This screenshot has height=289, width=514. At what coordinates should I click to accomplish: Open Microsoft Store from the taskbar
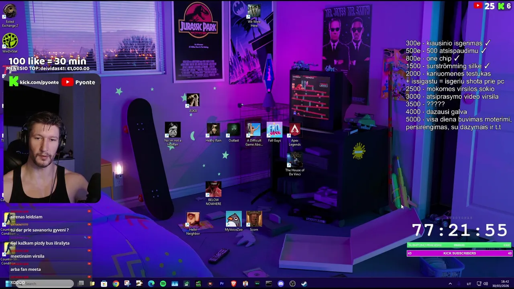(104, 284)
